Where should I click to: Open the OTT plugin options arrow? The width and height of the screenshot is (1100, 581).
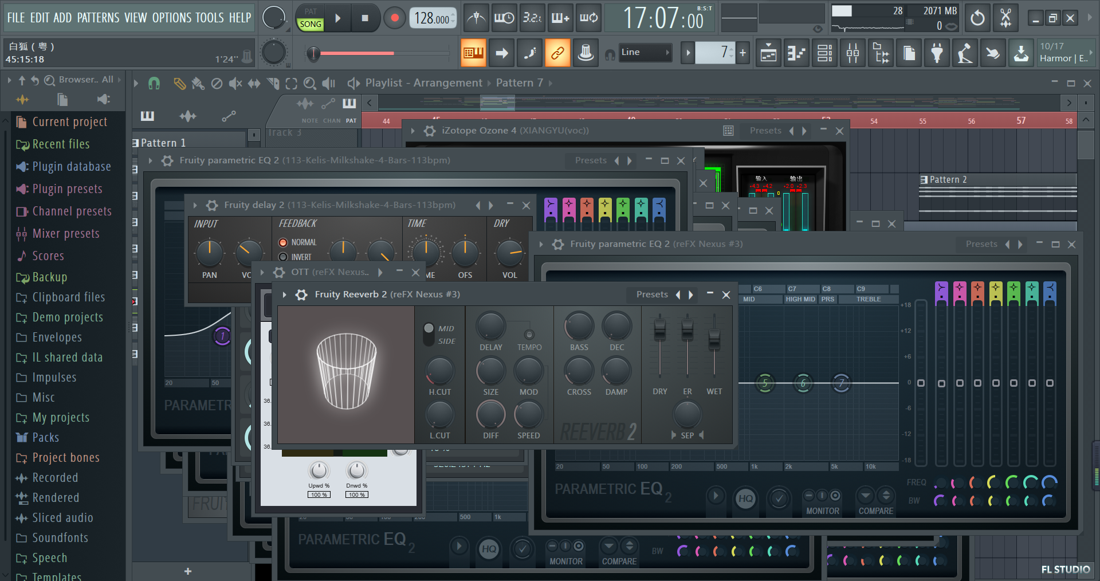[x=262, y=272]
